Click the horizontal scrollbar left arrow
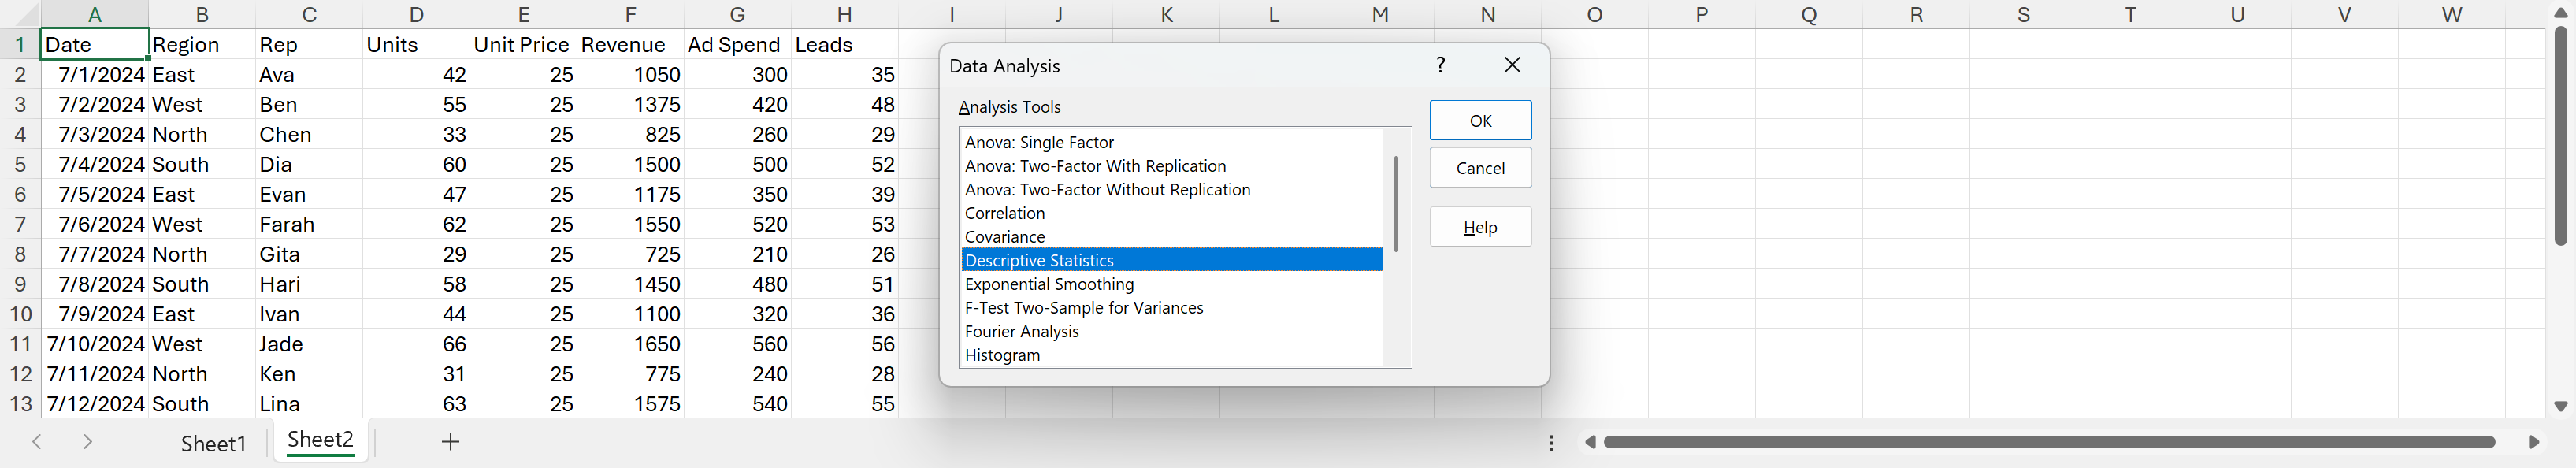Screen dimensions: 2576x468 pos(1590,442)
